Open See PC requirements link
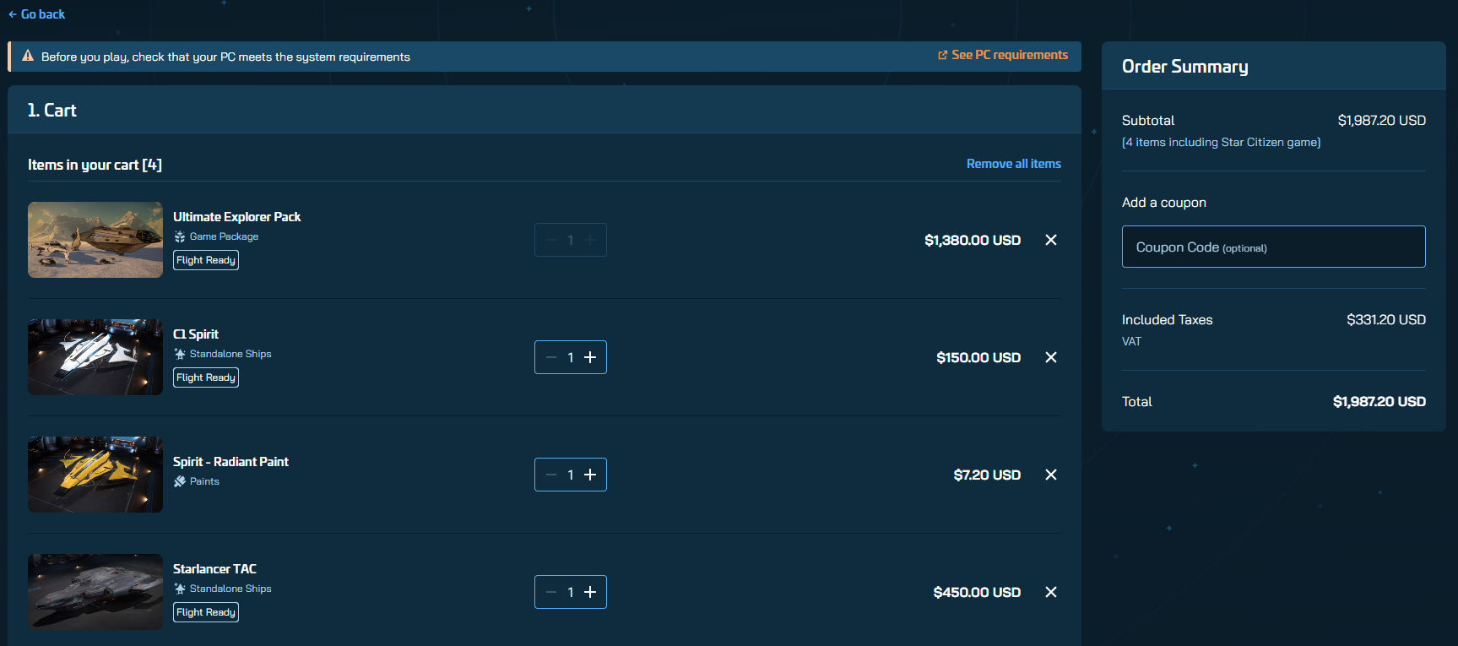 click(x=1003, y=55)
